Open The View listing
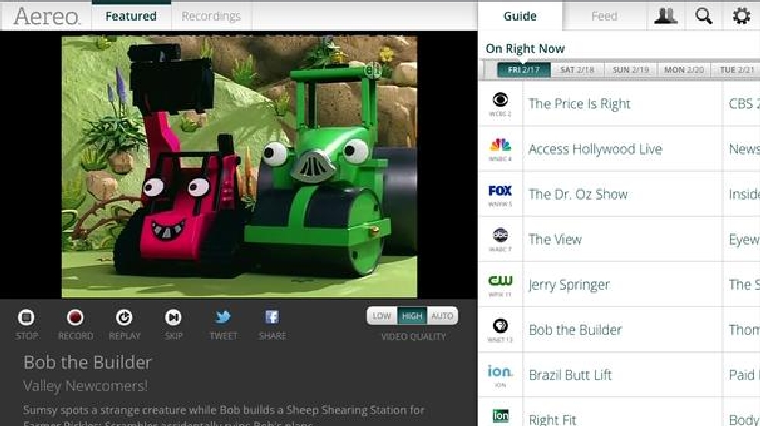 (x=622, y=239)
